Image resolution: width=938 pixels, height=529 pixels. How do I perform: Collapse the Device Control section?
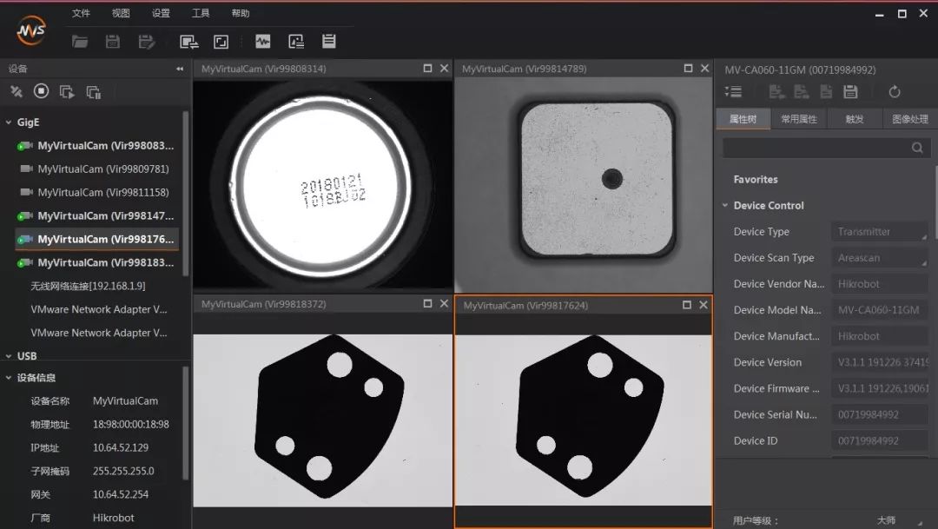pyautogui.click(x=725, y=206)
